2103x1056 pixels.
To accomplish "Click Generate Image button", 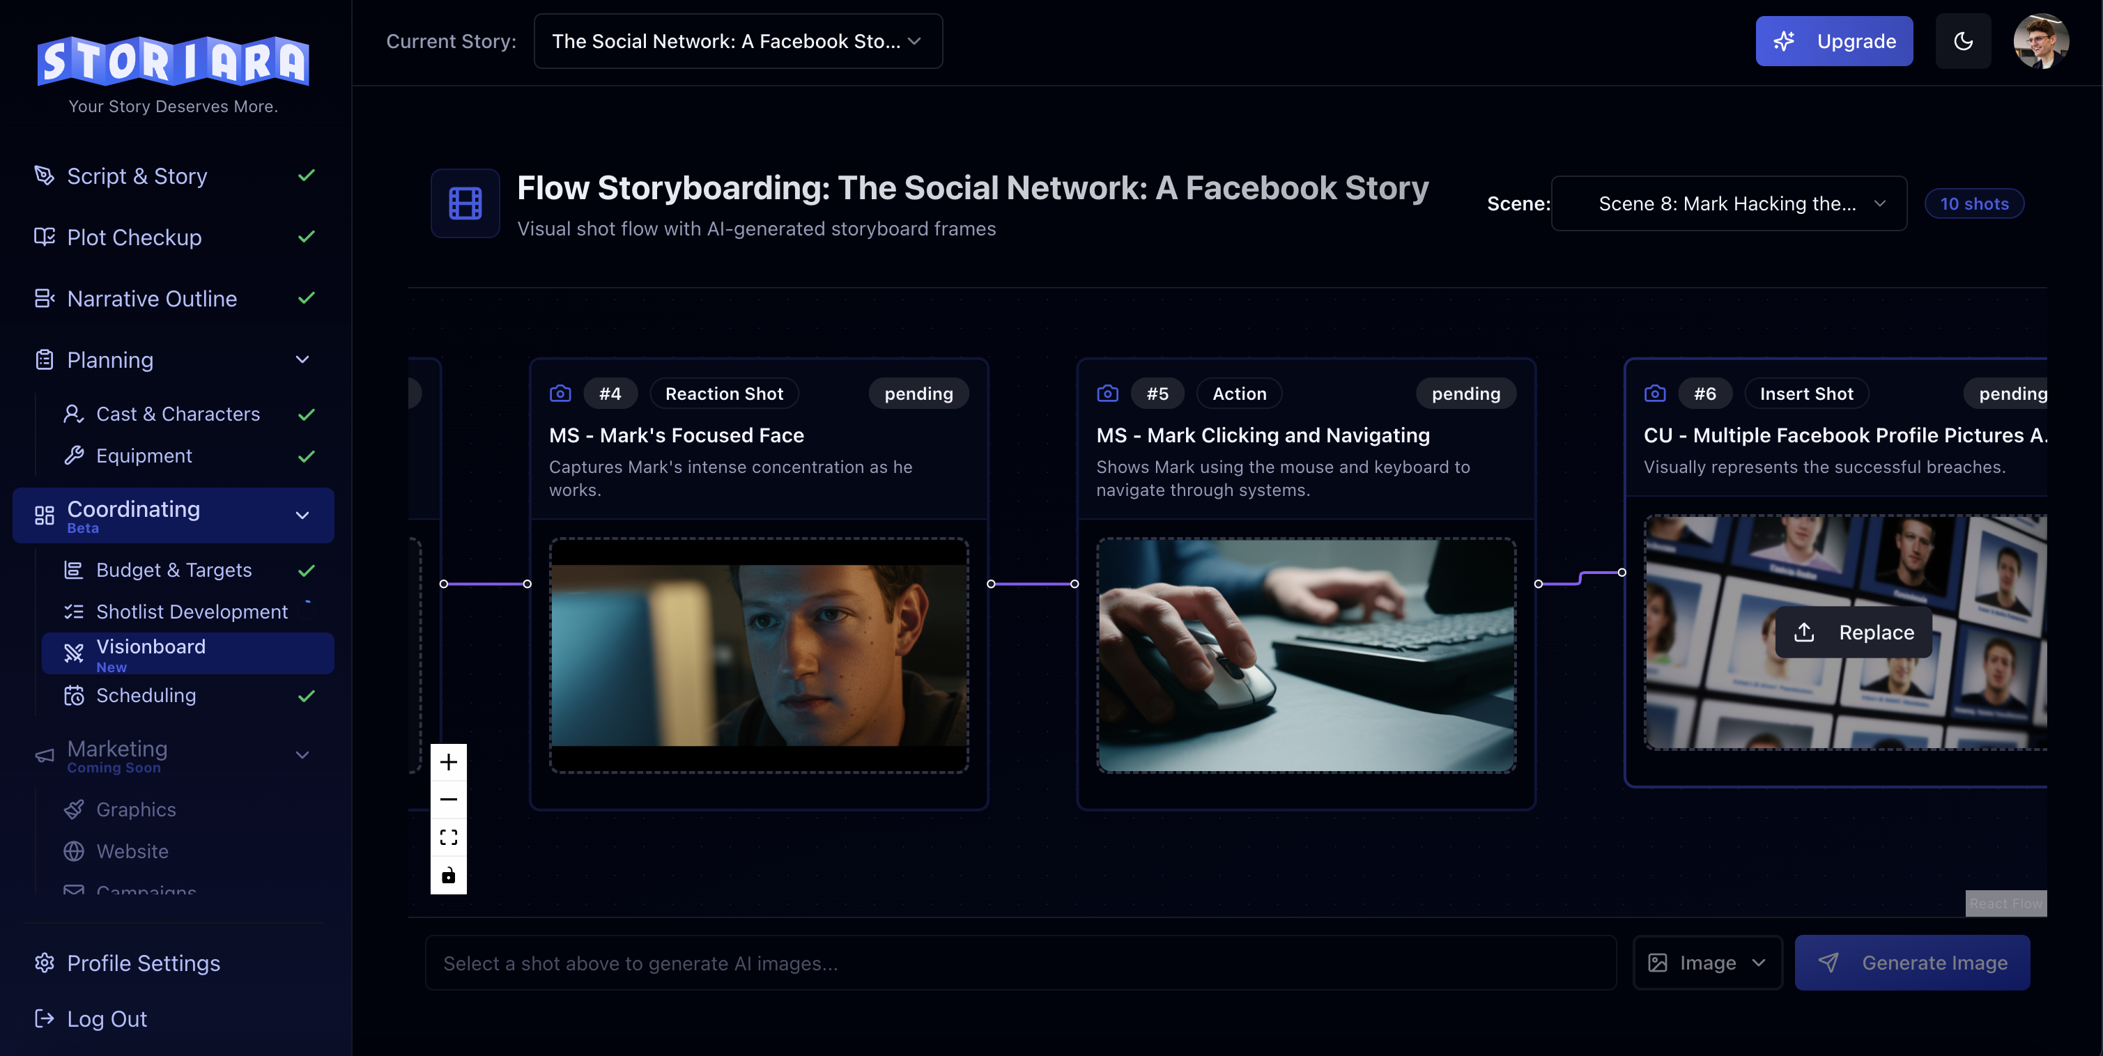I will 1912,963.
